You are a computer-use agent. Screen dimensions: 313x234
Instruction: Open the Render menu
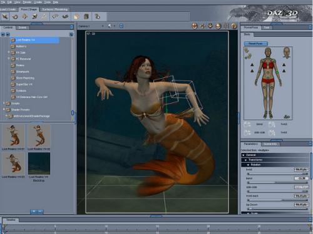[27, 2]
